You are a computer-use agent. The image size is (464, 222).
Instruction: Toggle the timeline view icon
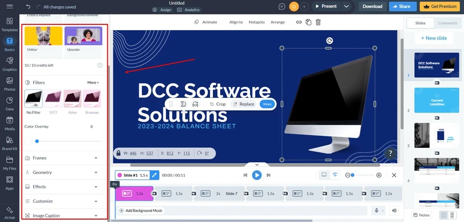335,175
